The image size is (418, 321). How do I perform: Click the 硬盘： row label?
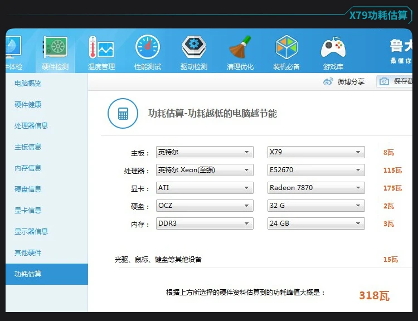pos(140,207)
